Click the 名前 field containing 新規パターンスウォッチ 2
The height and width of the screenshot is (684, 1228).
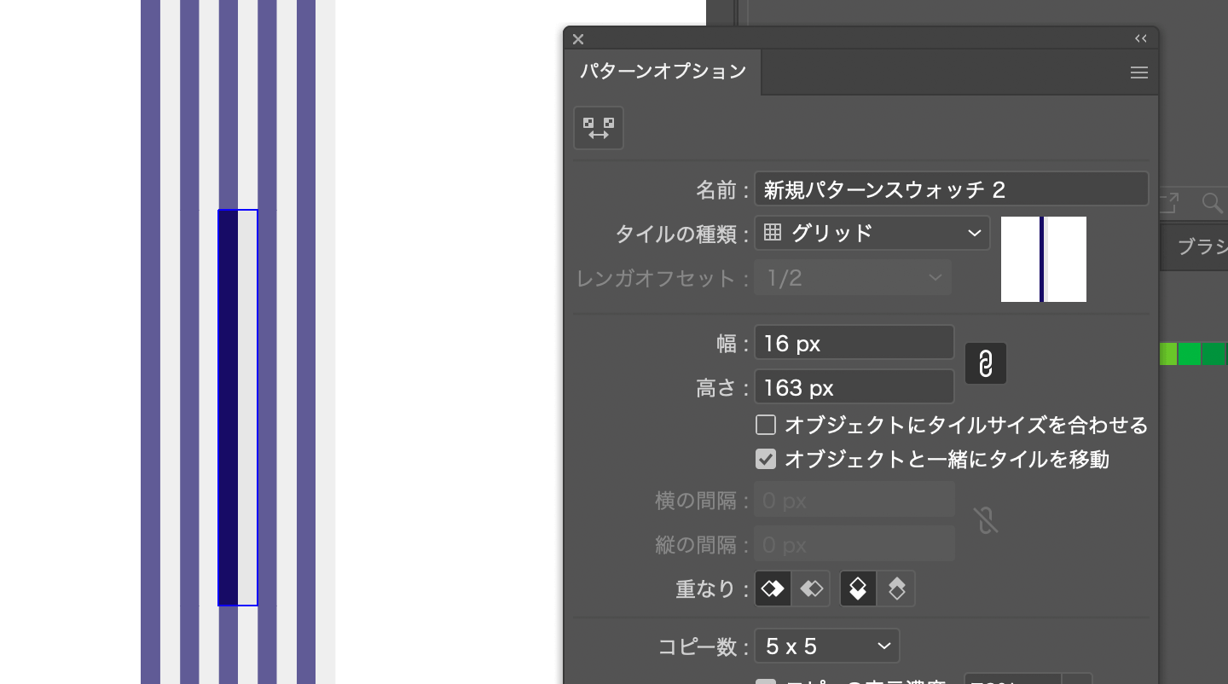951,188
